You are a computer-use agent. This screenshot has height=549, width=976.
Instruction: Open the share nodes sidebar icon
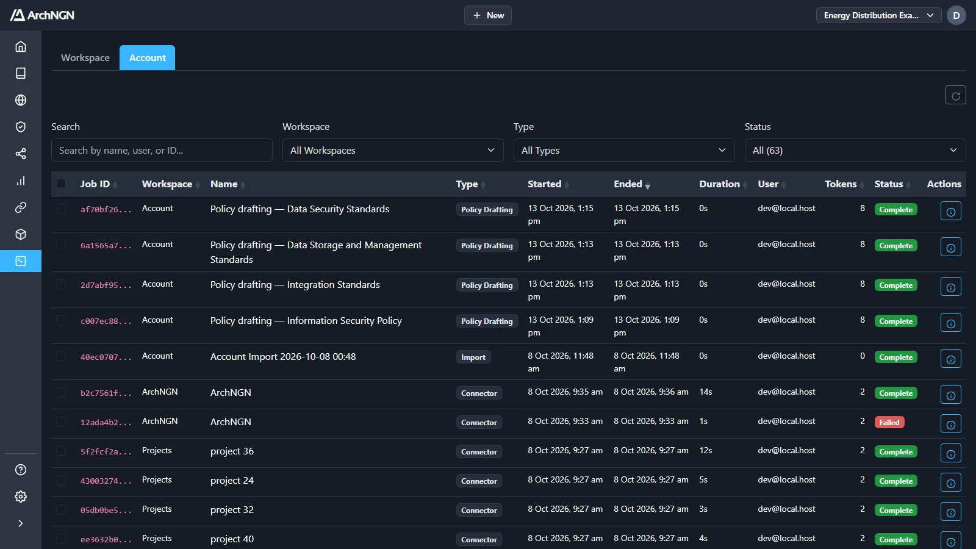[x=21, y=154]
